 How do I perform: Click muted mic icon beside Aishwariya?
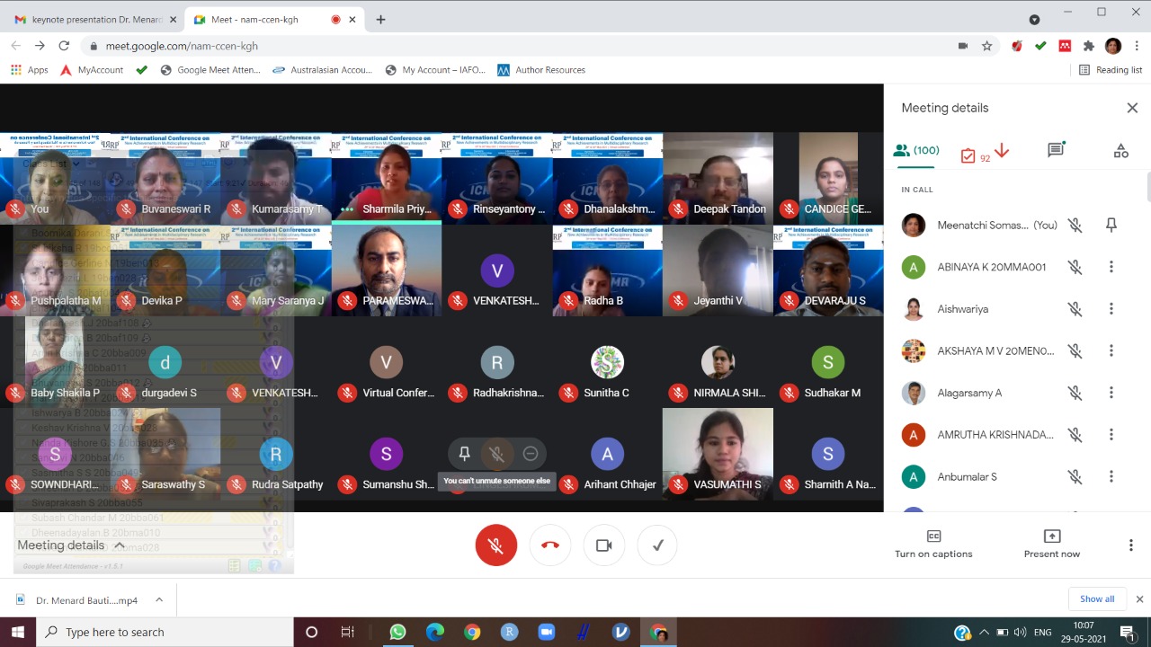tap(1075, 309)
